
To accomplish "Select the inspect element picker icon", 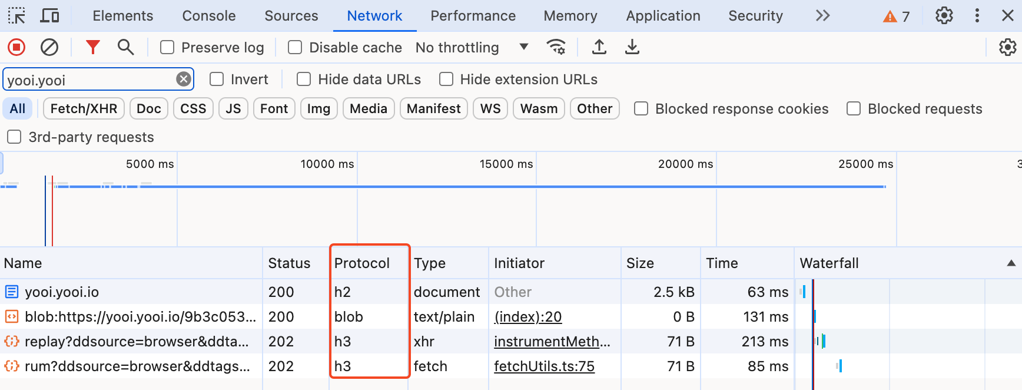I will [16, 16].
